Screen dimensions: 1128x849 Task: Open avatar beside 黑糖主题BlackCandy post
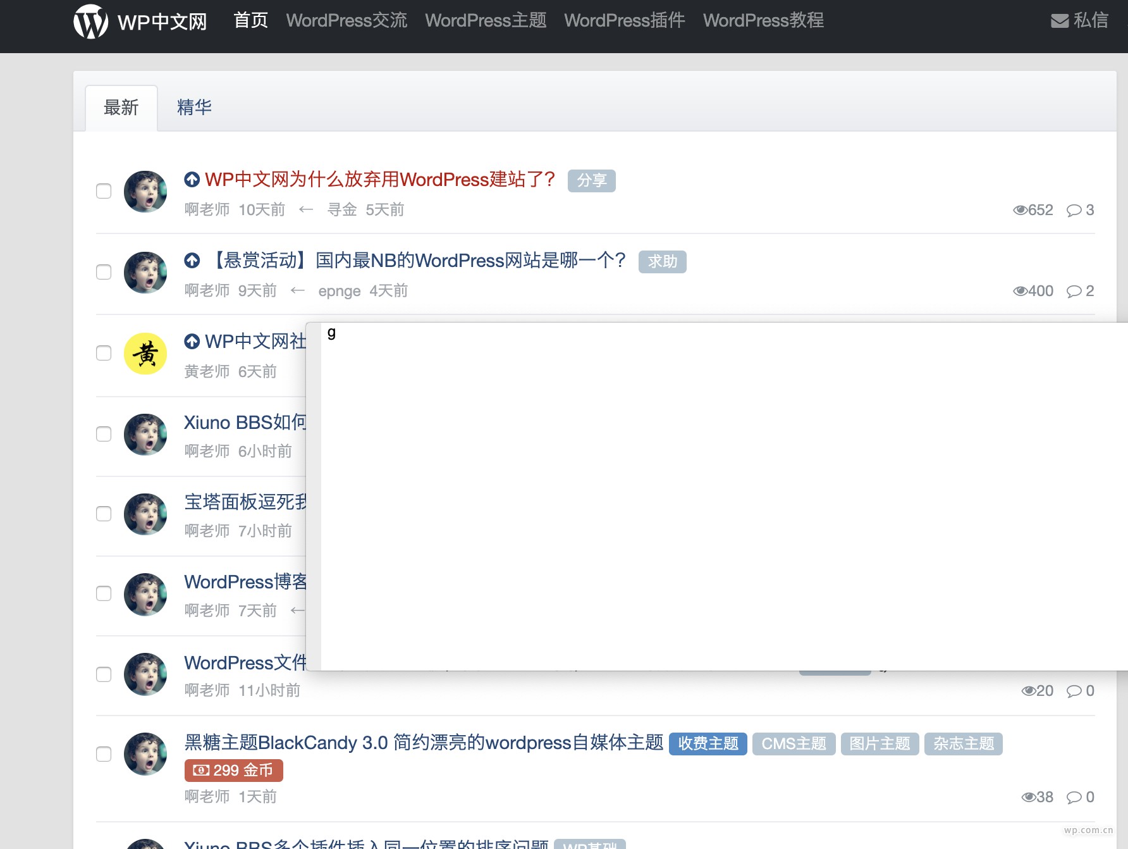pyautogui.click(x=145, y=754)
